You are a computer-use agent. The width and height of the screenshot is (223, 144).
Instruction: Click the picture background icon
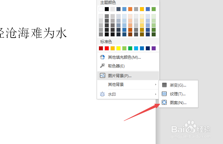point(103,75)
